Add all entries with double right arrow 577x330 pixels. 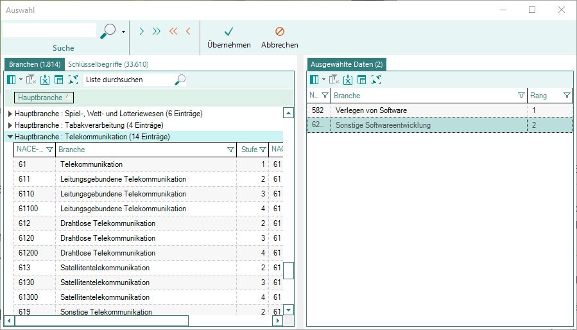click(x=156, y=31)
